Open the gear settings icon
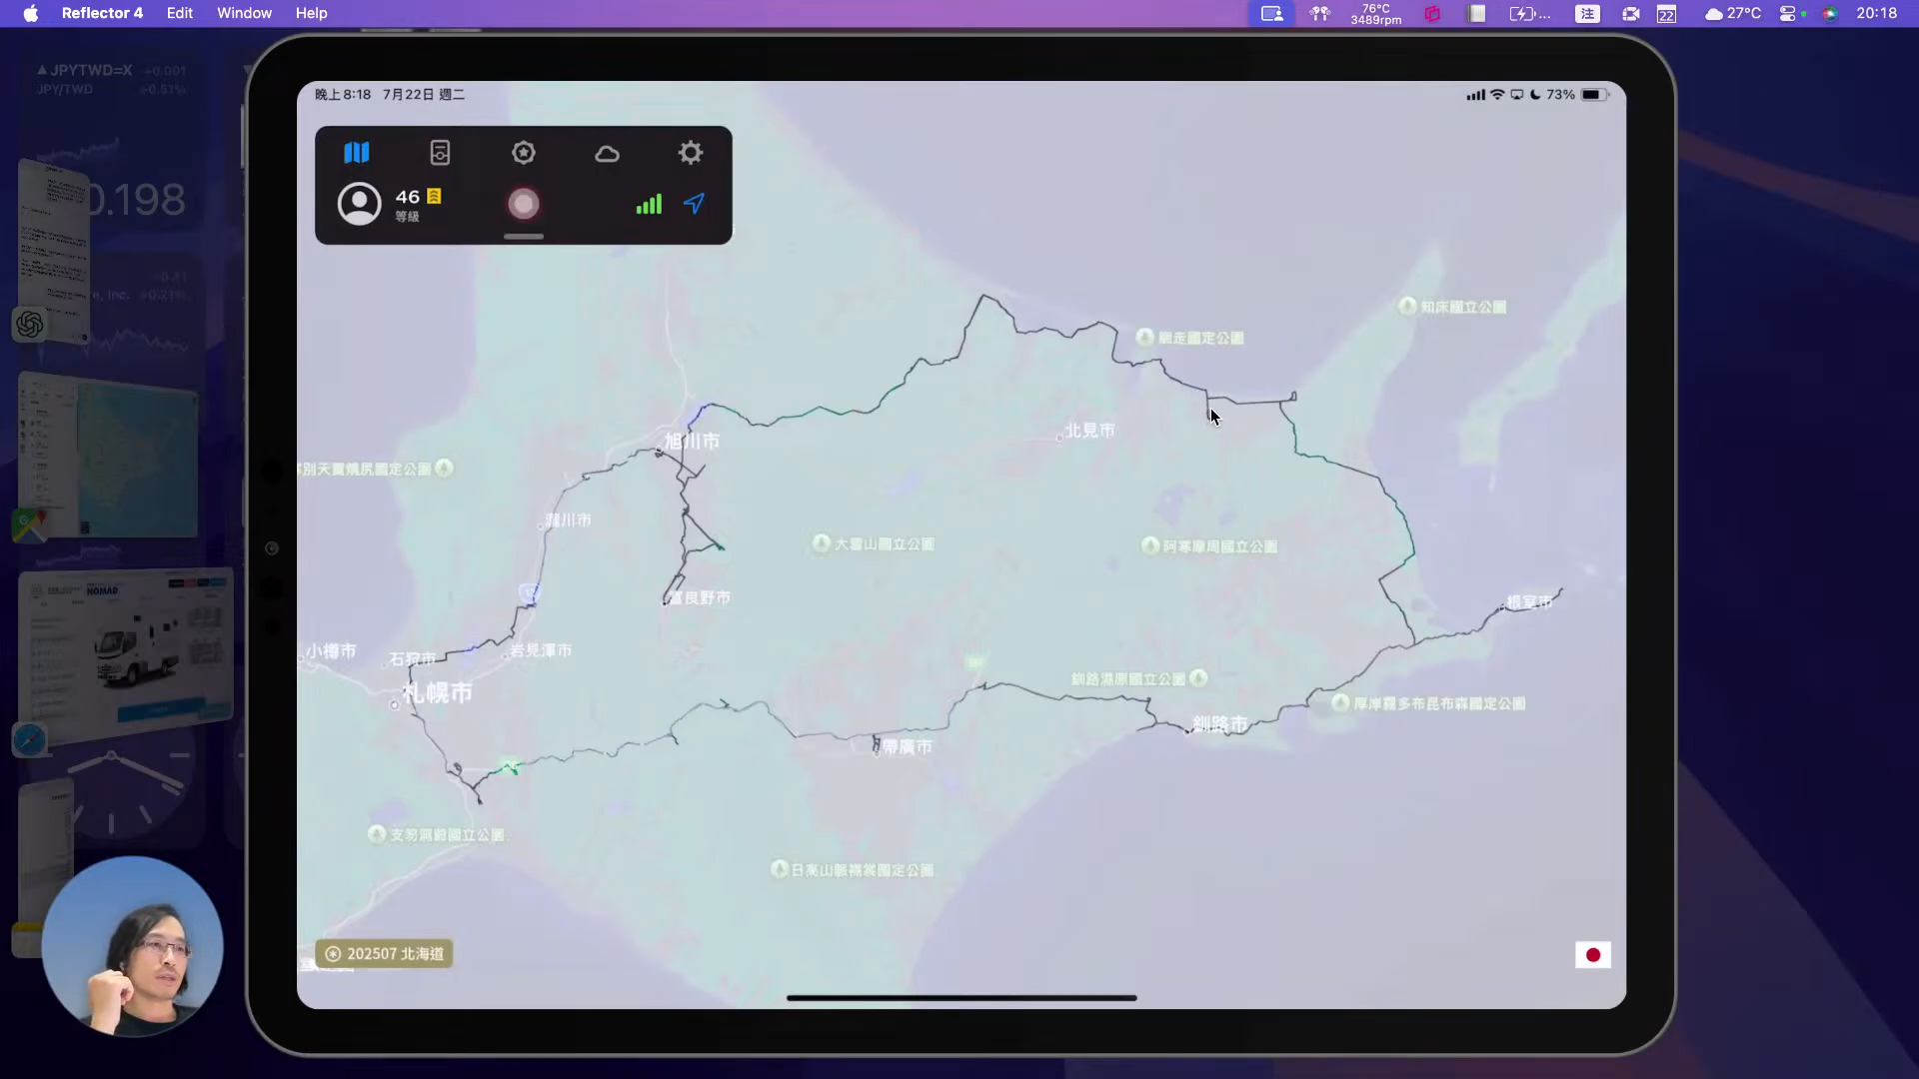The image size is (1919, 1079). tap(691, 153)
